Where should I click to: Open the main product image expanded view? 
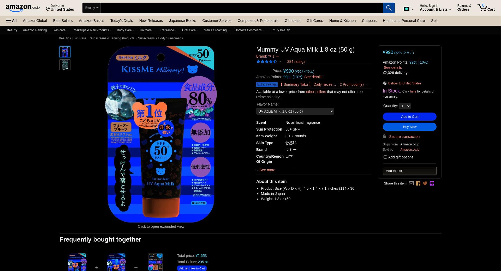(161, 134)
